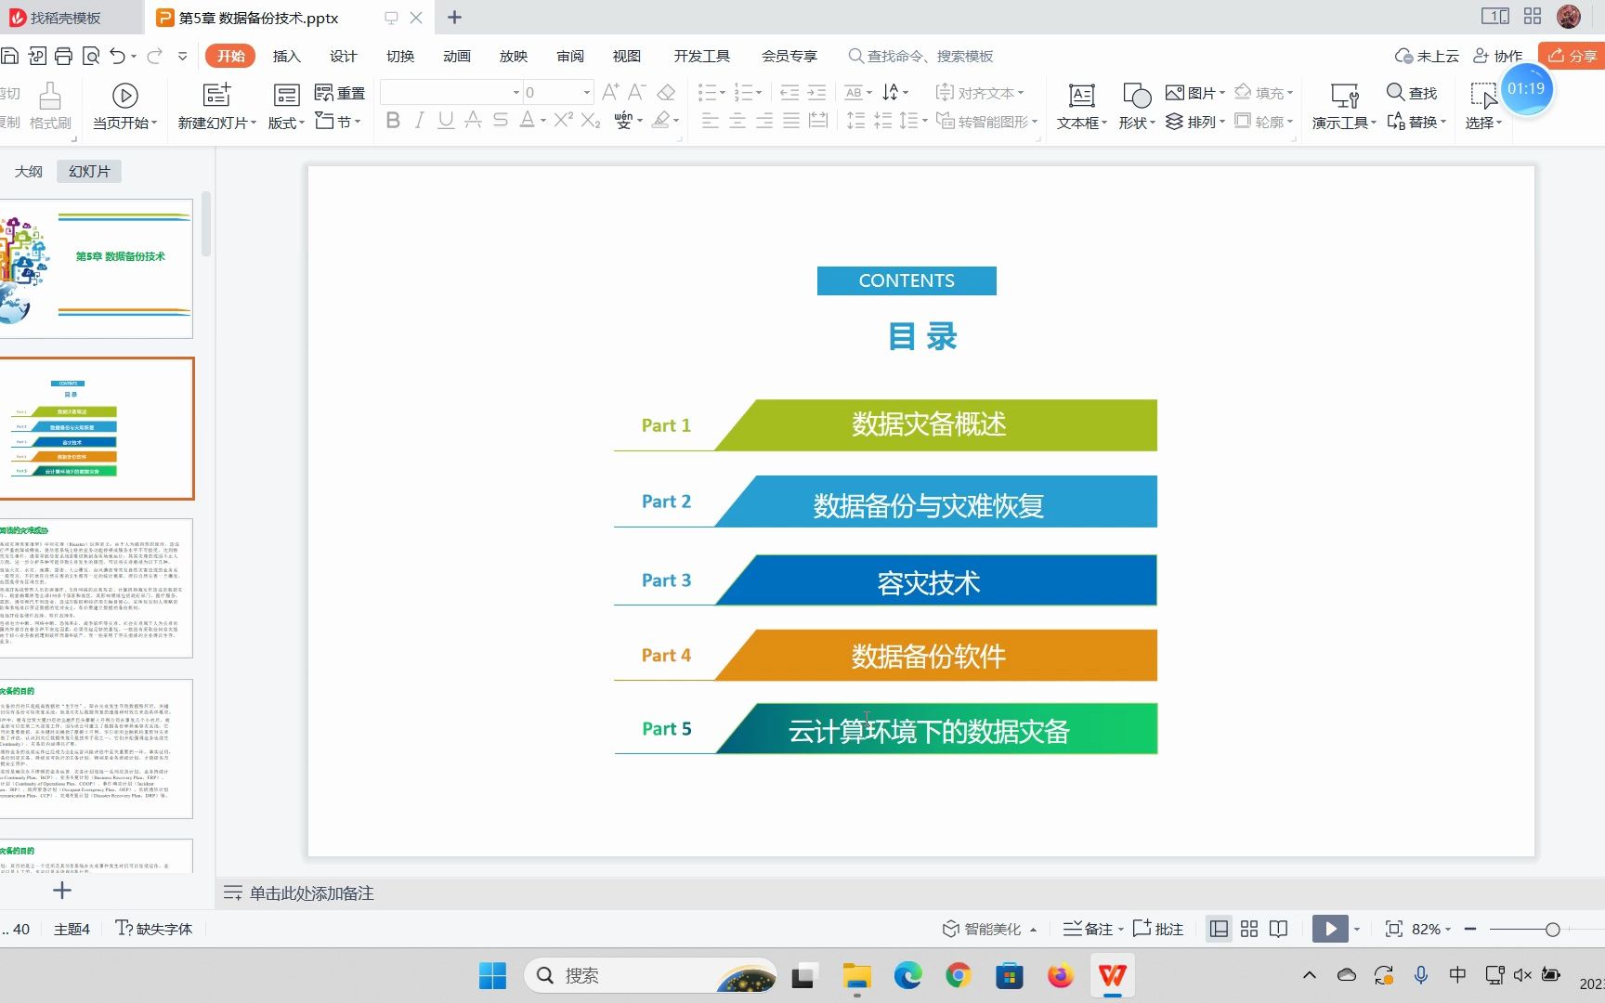Center-align the text
The width and height of the screenshot is (1605, 1003).
pos(737,121)
